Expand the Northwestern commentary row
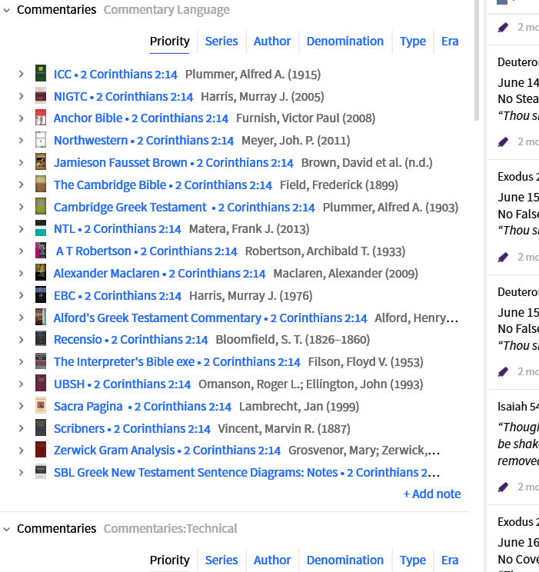 pyautogui.click(x=22, y=141)
